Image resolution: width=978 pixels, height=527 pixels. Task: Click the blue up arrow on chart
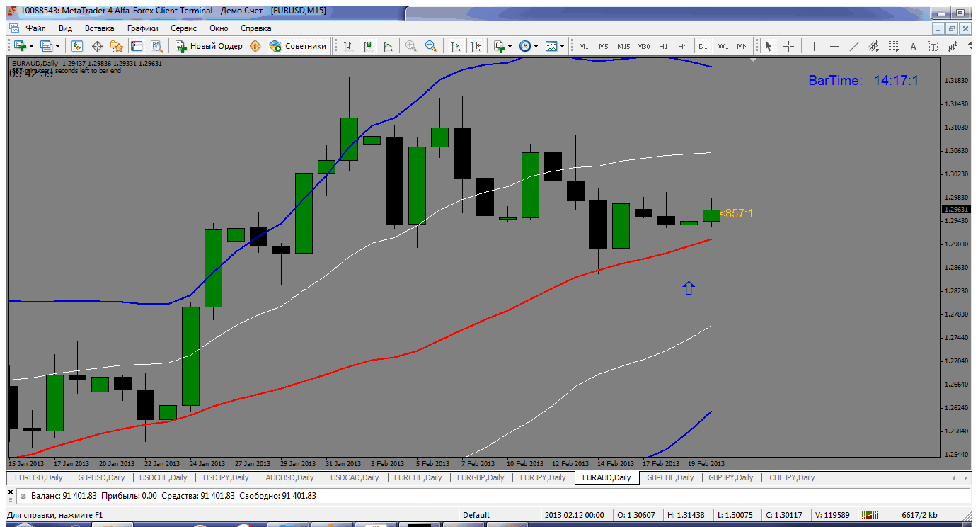pos(689,288)
